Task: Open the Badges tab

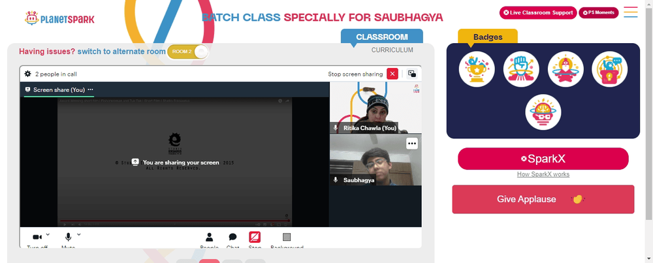Action: [x=488, y=37]
